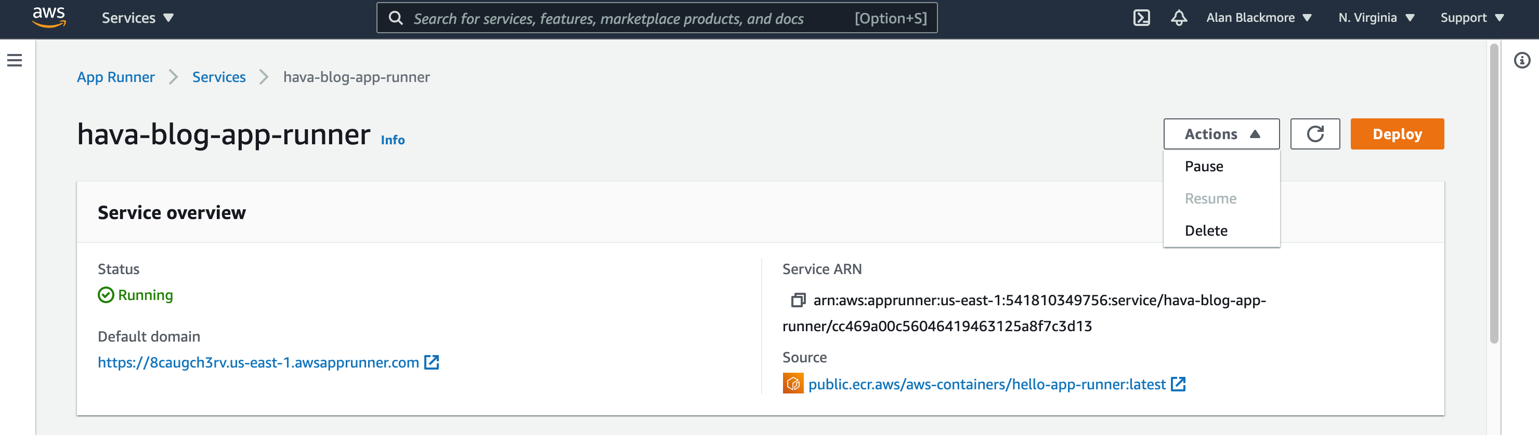
Task: Open the Info link beside service title
Action: coord(393,140)
